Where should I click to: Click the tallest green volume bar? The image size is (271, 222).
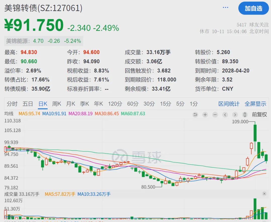pyautogui.click(x=255, y=209)
